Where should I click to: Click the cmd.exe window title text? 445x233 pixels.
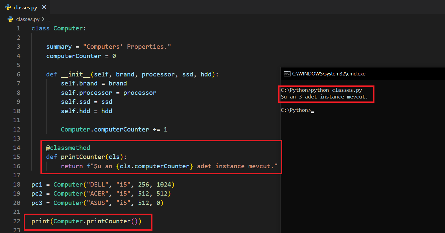pyautogui.click(x=329, y=74)
